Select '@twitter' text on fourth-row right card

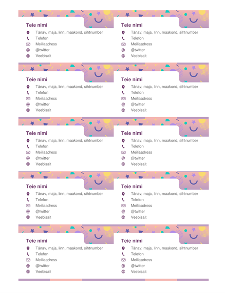(x=138, y=211)
